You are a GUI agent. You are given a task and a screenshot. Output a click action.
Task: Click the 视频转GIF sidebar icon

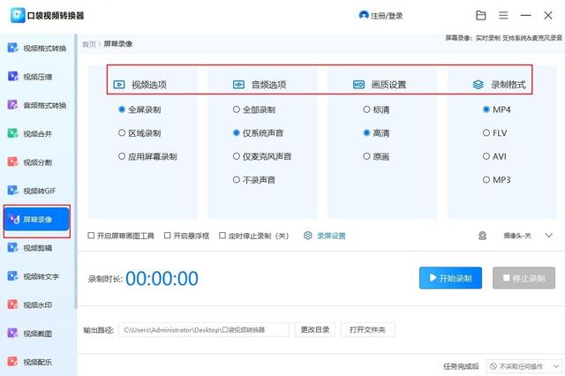coord(12,190)
